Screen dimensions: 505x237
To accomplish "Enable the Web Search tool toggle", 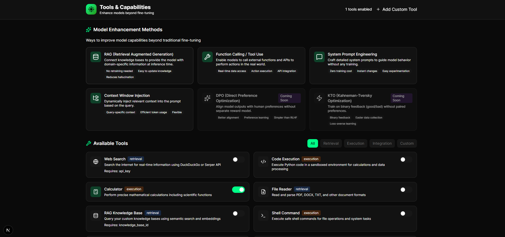I will tap(238, 159).
